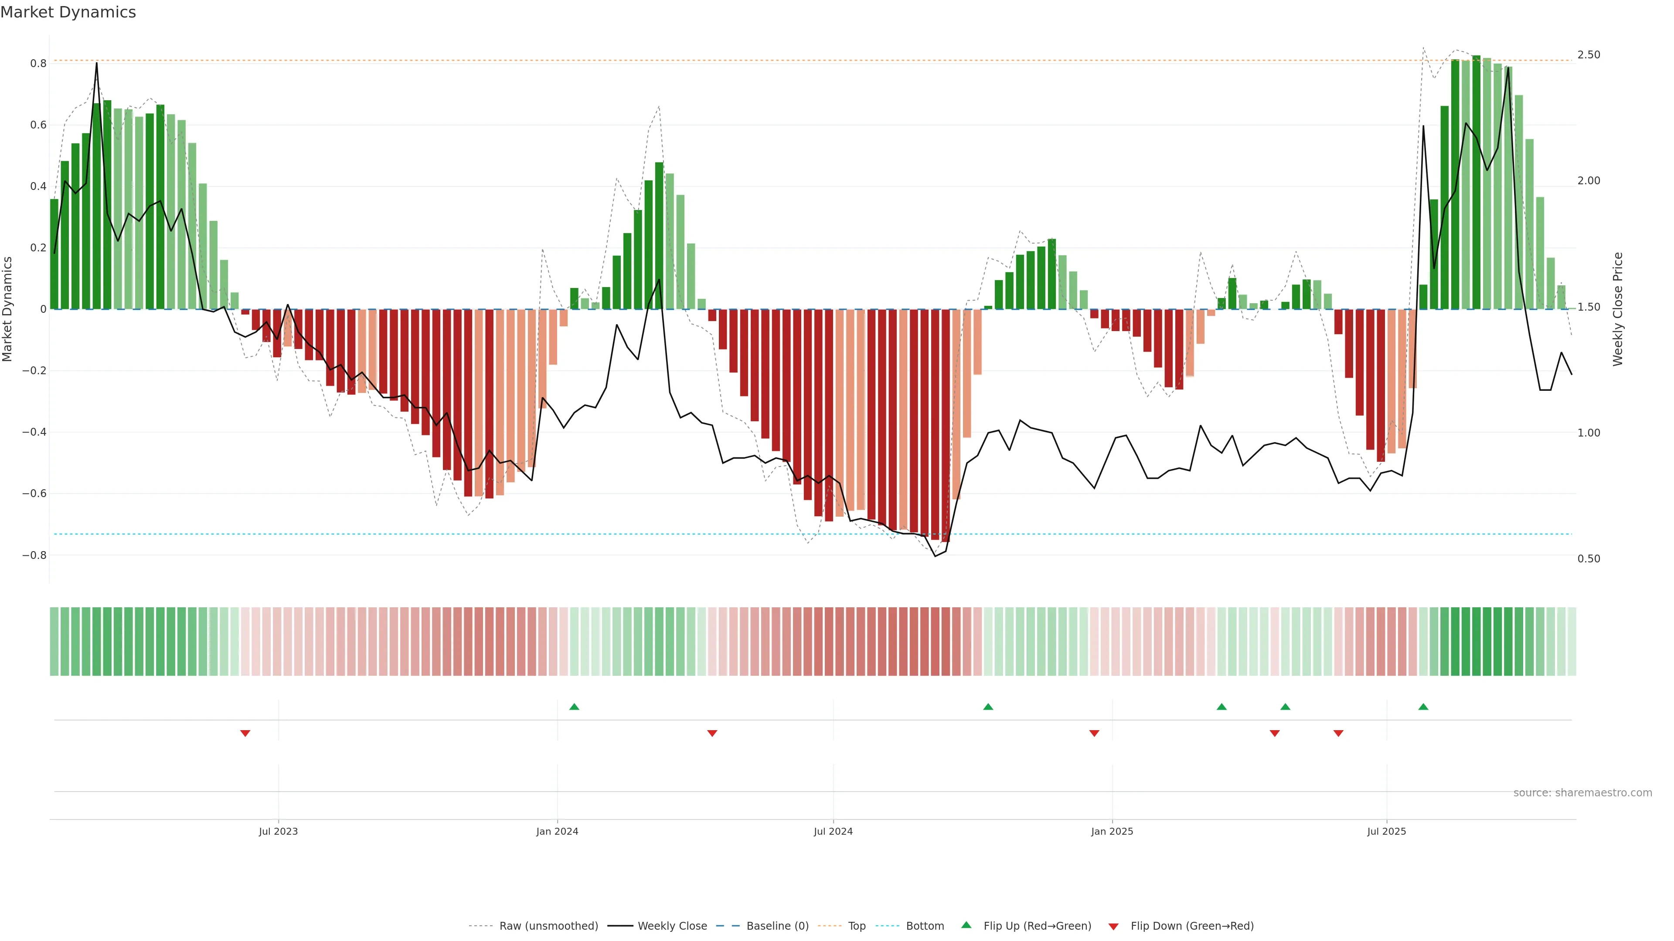Toggle the Top threshold legend entry

coord(857,926)
